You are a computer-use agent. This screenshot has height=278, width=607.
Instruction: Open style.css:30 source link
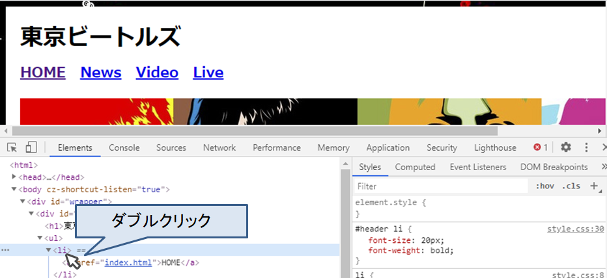[x=575, y=229]
